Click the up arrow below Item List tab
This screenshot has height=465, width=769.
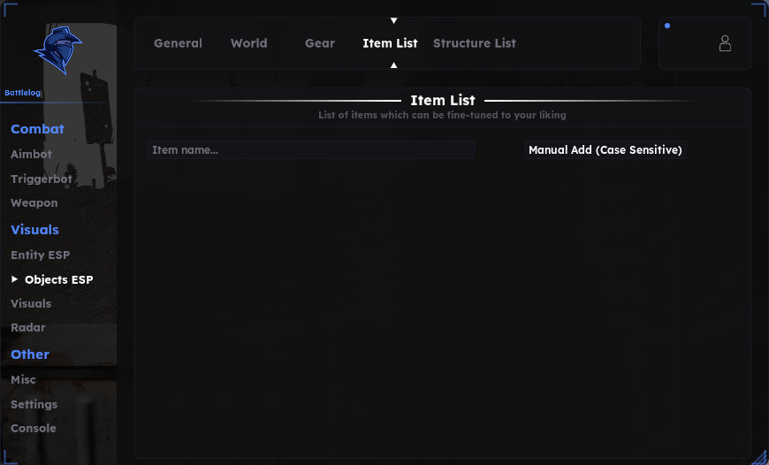(393, 65)
